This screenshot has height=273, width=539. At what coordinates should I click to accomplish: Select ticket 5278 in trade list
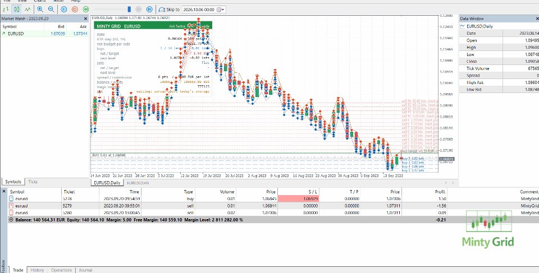pos(273,198)
